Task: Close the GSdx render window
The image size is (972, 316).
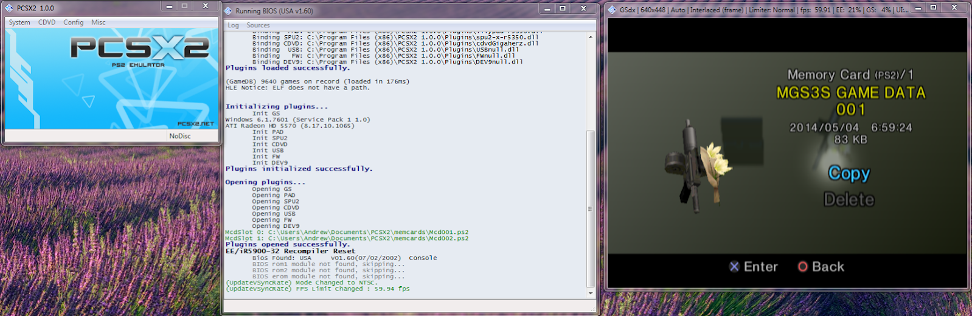Action: [x=954, y=7]
